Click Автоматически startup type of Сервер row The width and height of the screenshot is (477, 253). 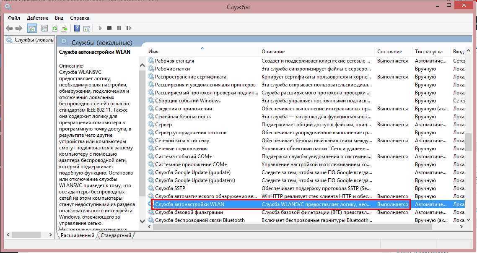coord(430,124)
